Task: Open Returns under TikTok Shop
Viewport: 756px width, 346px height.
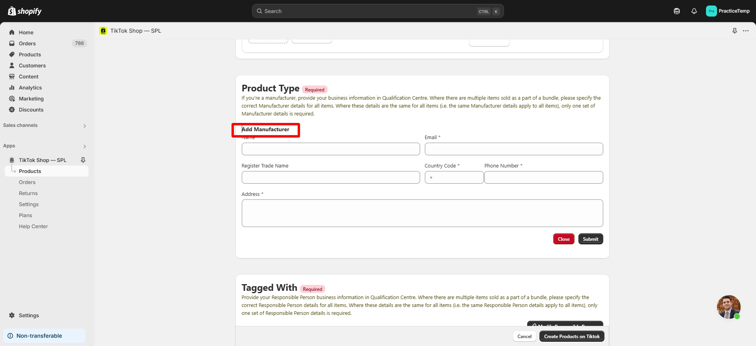Action: pos(28,193)
